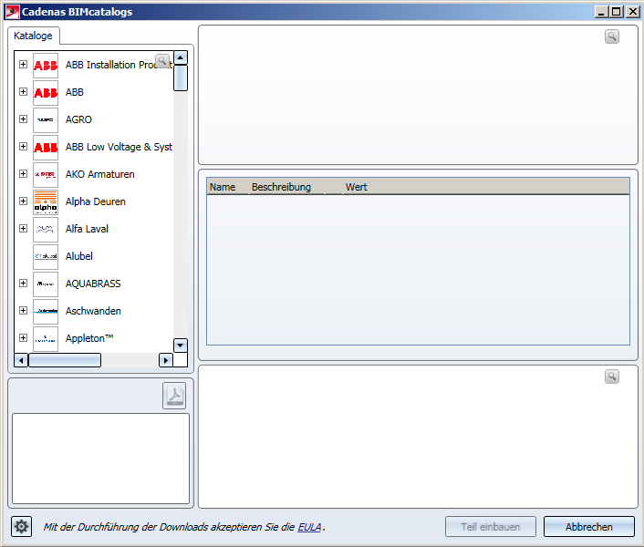Click the AQUABRASS logo
Image resolution: width=644 pixels, height=547 pixels.
point(46,284)
